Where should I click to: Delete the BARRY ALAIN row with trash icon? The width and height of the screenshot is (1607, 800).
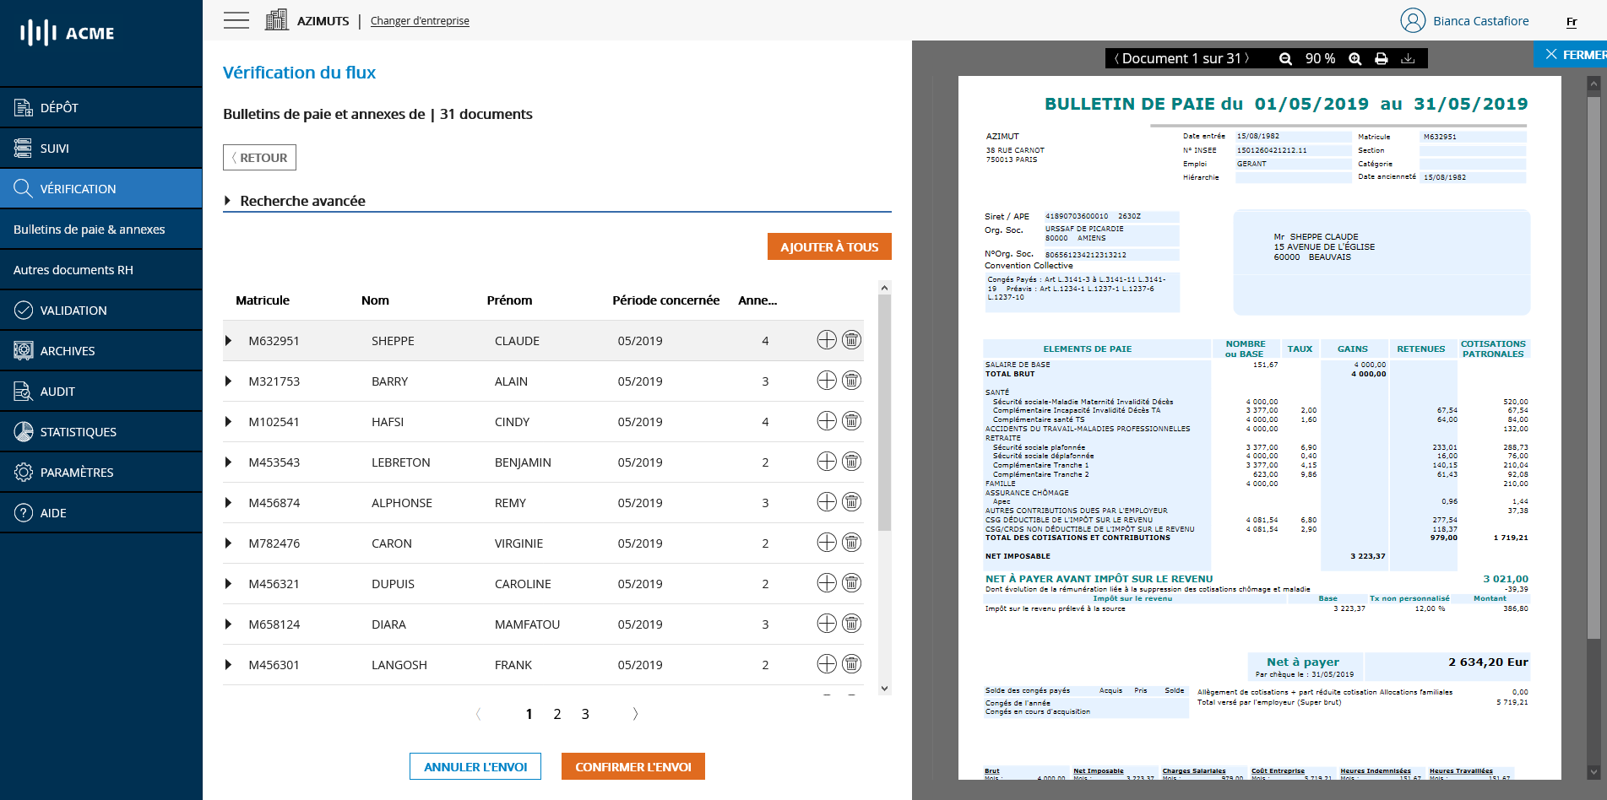[x=852, y=381]
